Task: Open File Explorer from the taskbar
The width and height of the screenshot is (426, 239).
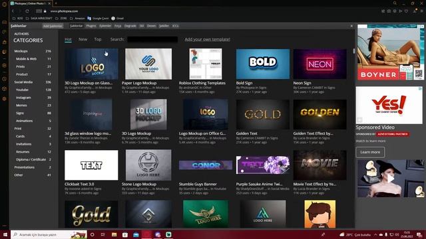Action: pos(114,234)
